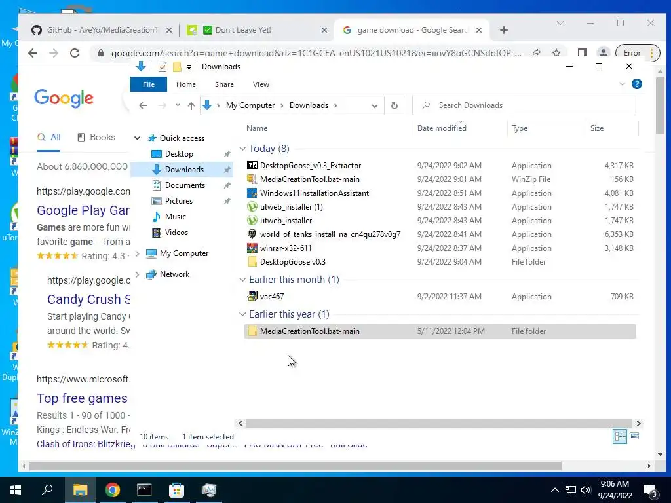This screenshot has height=503, width=671.
Task: Open Music in Quick access
Action: coord(175,217)
